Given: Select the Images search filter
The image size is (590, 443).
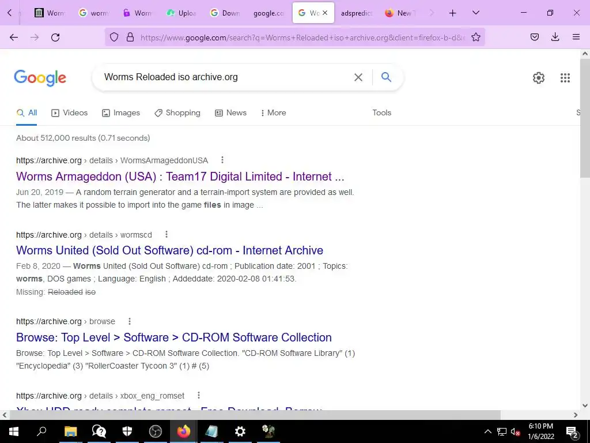Looking at the screenshot, I should click(x=121, y=112).
